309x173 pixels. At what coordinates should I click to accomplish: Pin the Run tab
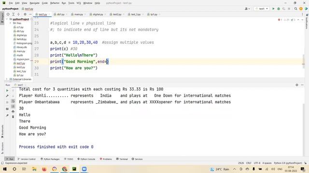pyautogui.click(x=7, y=115)
